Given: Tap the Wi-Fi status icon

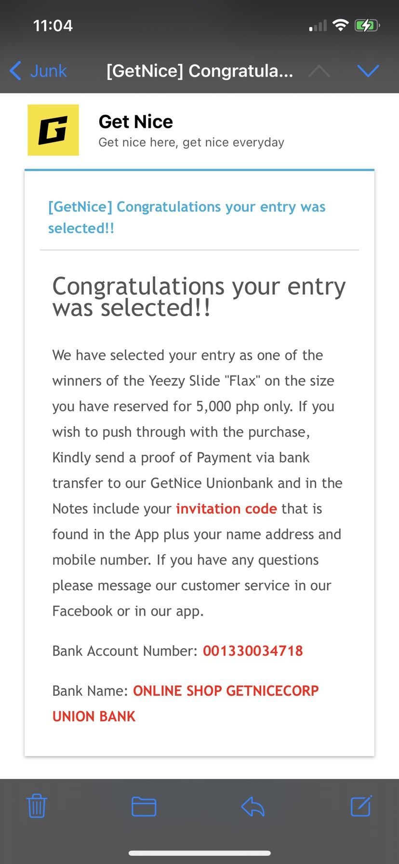Looking at the screenshot, I should coord(341,25).
